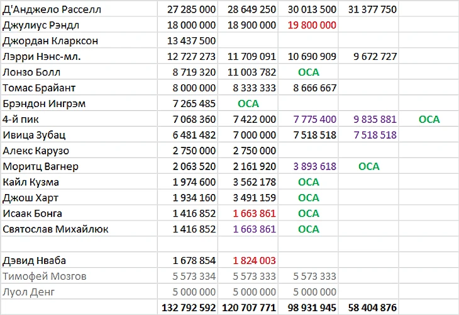Click the Лэрри Нэнс-мл. name cell
This screenshot has height=315, width=459.
[79, 57]
